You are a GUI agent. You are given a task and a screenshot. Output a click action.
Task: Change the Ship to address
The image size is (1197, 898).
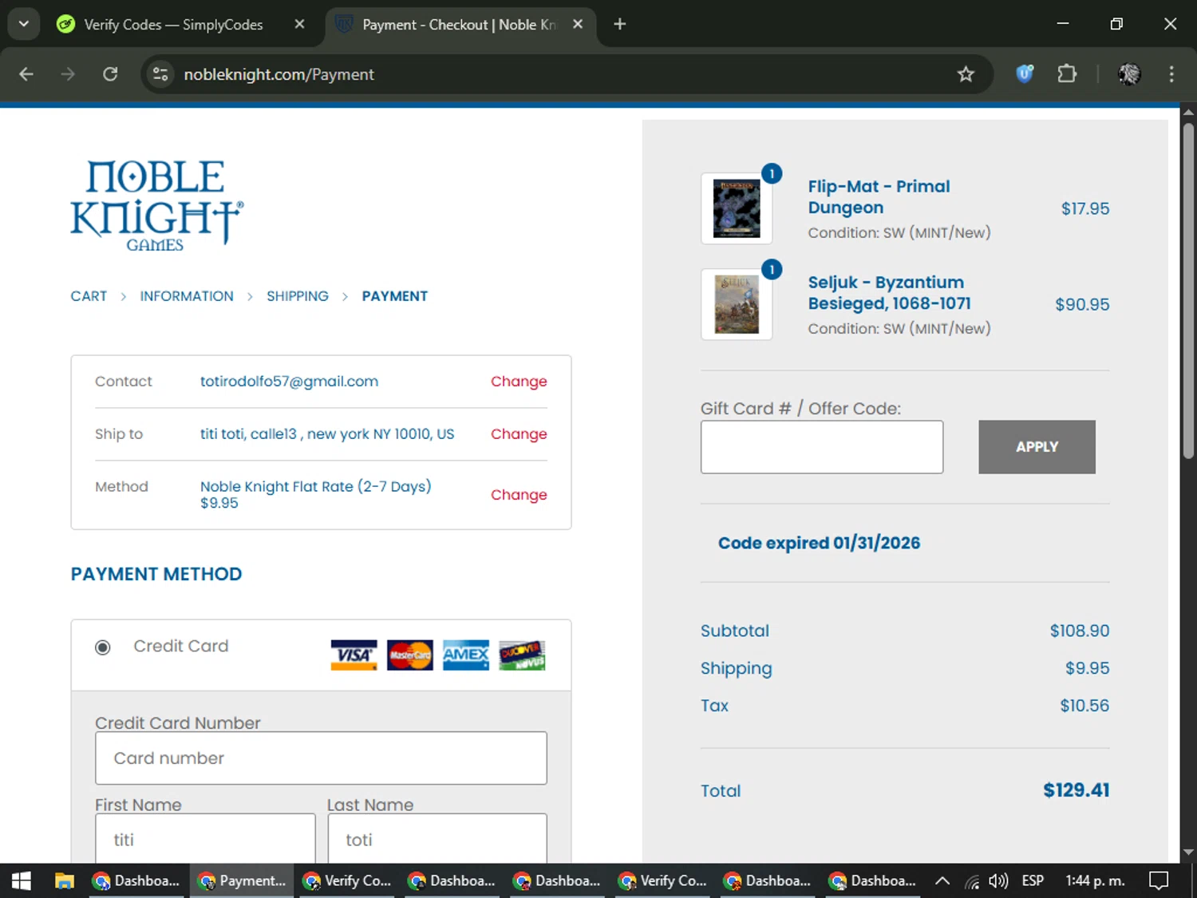(x=519, y=434)
